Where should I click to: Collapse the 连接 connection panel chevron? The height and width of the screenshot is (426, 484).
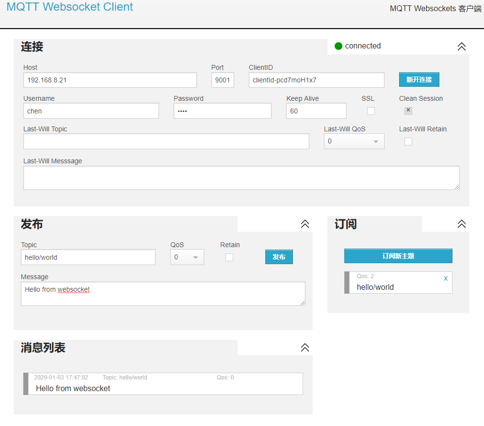(x=461, y=47)
